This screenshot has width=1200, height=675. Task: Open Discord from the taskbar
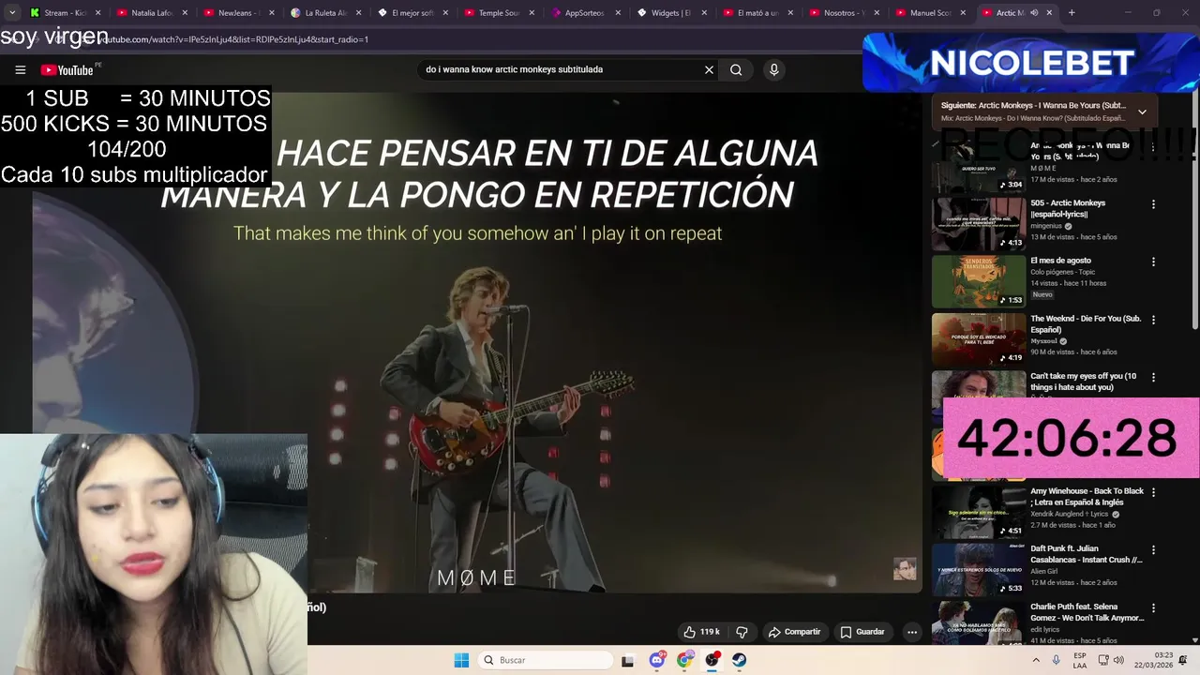click(x=657, y=660)
